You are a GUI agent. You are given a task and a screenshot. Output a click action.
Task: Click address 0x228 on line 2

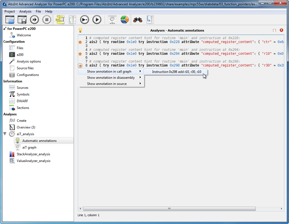pyautogui.click(x=174, y=42)
